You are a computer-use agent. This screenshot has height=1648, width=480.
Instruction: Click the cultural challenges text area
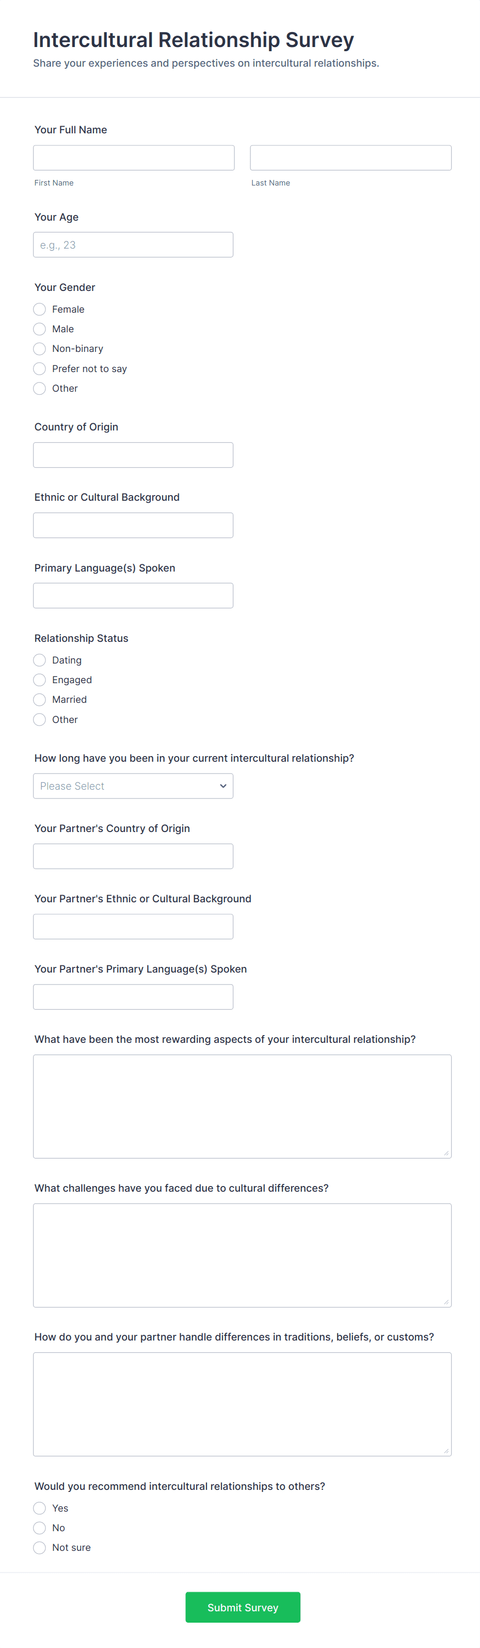[242, 1255]
